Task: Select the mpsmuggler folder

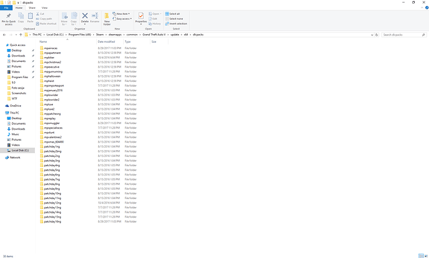Action: [50, 123]
